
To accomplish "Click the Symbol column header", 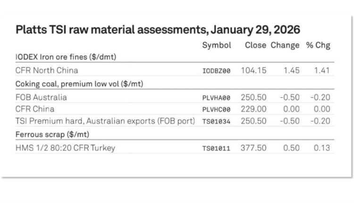I will coord(217,46).
